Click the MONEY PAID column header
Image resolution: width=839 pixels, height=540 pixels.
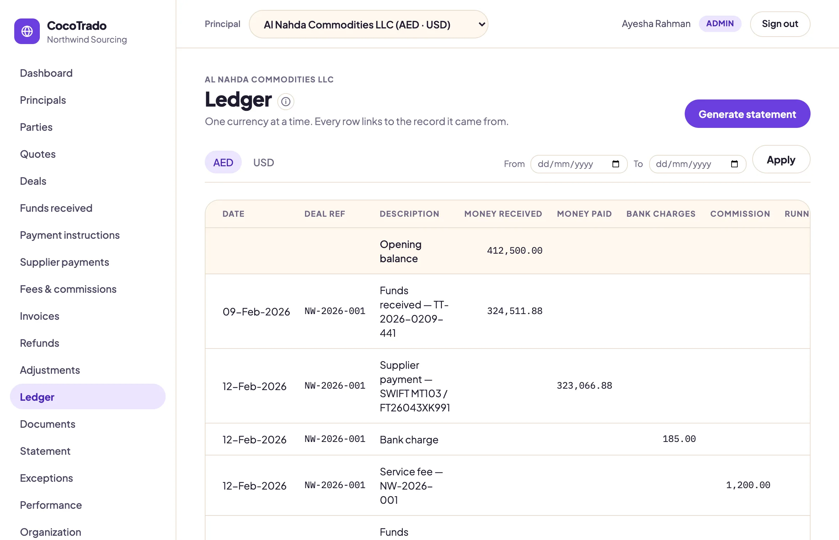click(x=584, y=214)
